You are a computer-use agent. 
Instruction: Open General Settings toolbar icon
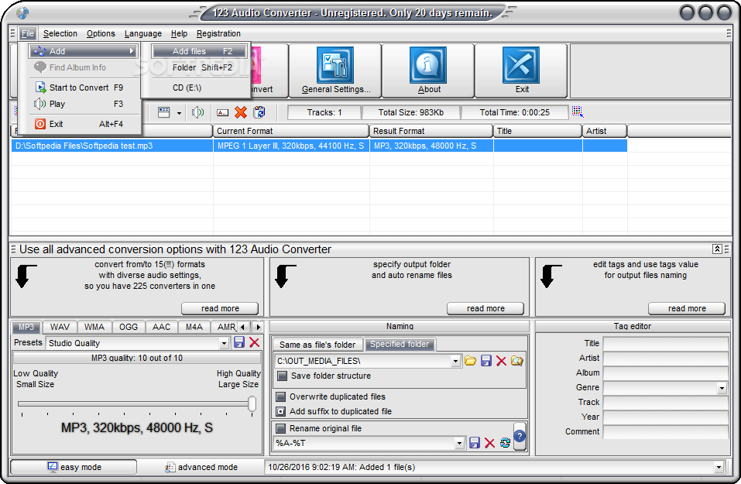[x=335, y=65]
